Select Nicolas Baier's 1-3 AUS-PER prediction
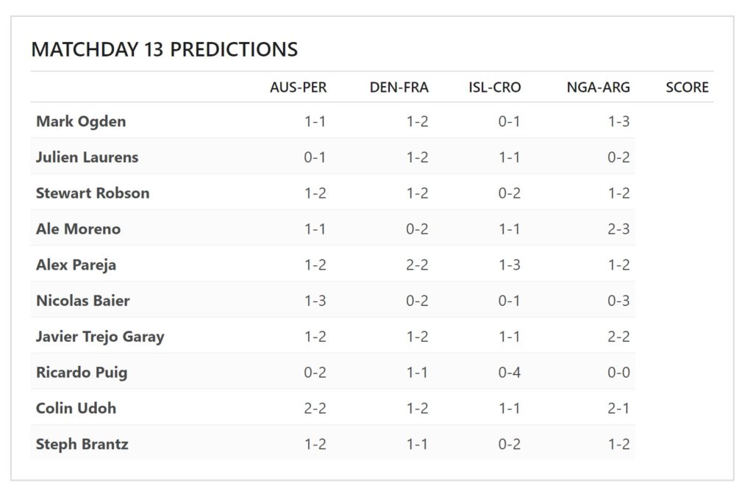This screenshot has width=753, height=499. coord(315,301)
